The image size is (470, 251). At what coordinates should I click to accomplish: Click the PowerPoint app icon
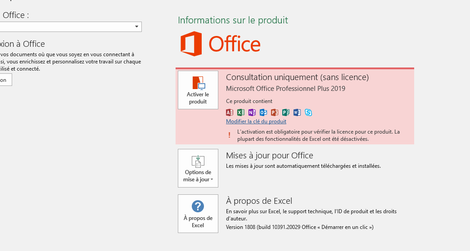point(275,112)
